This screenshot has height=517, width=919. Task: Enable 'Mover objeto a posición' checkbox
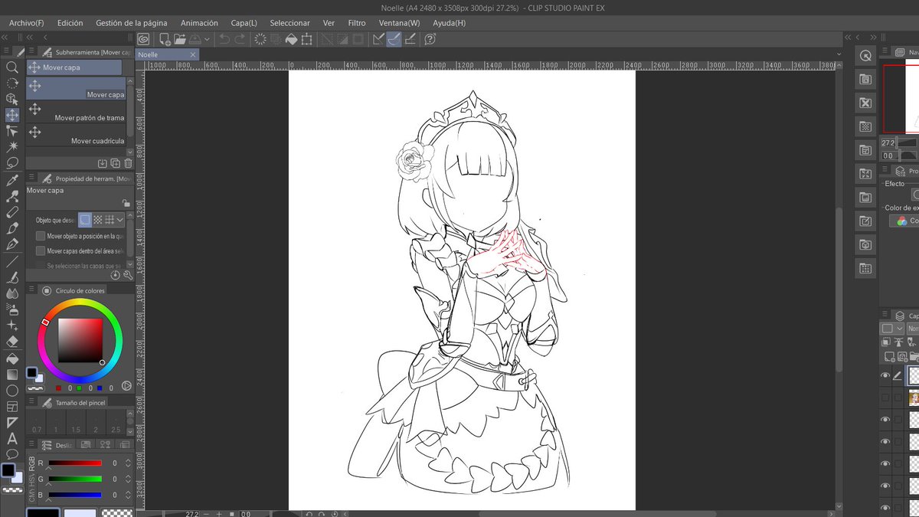41,236
